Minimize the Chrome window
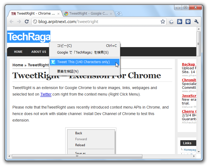 [x=178, y=8]
